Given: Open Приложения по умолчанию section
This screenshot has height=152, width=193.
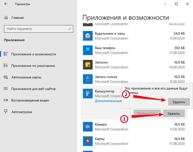Looking at the screenshot, I should (x=33, y=66).
